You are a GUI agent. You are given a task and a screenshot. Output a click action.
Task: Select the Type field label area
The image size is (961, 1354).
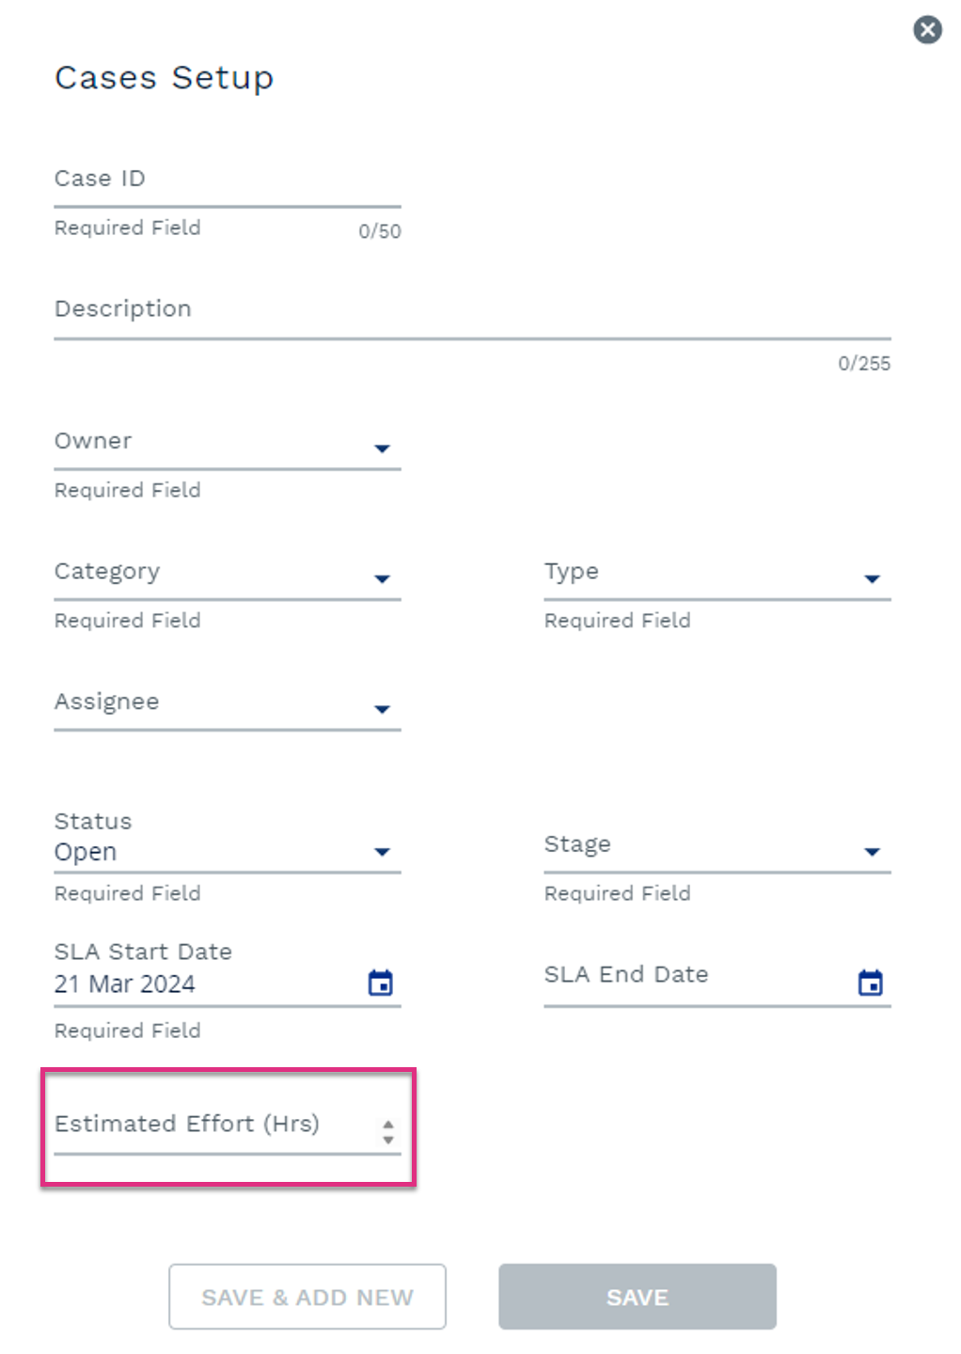[572, 572]
